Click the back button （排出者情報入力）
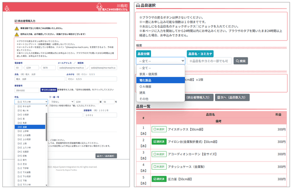 click(198, 98)
